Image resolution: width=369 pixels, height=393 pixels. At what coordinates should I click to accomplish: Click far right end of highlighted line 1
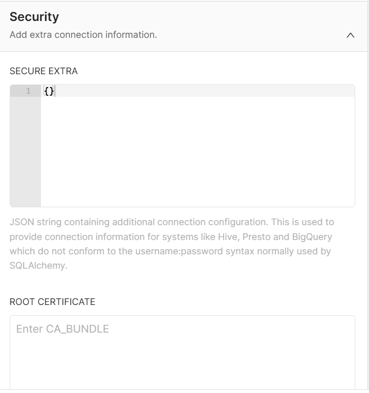click(348, 91)
